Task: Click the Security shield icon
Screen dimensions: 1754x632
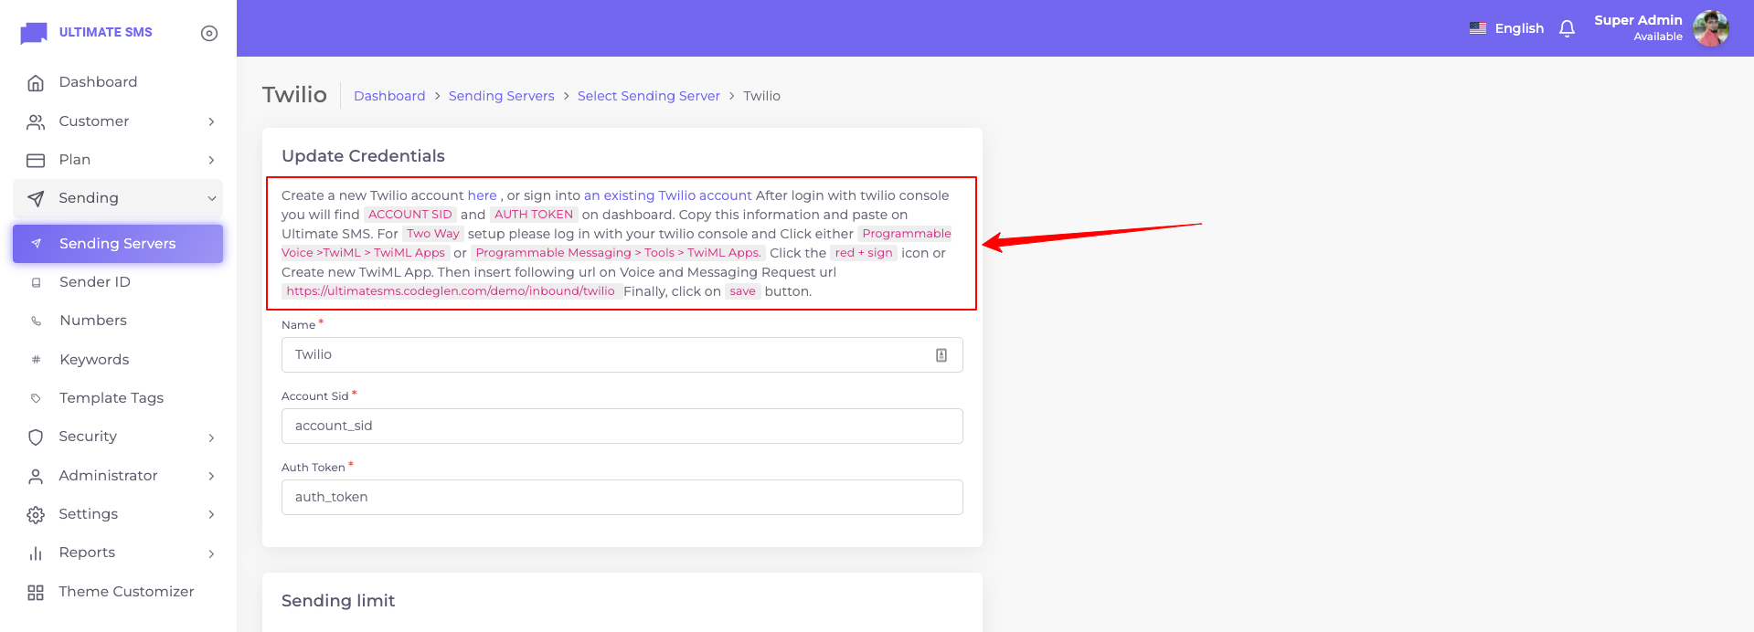Action: 36,437
